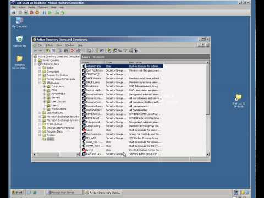The width and height of the screenshot is (264, 198).
Task: Click the list scrollbar's down arrow
Action: pos(208,155)
